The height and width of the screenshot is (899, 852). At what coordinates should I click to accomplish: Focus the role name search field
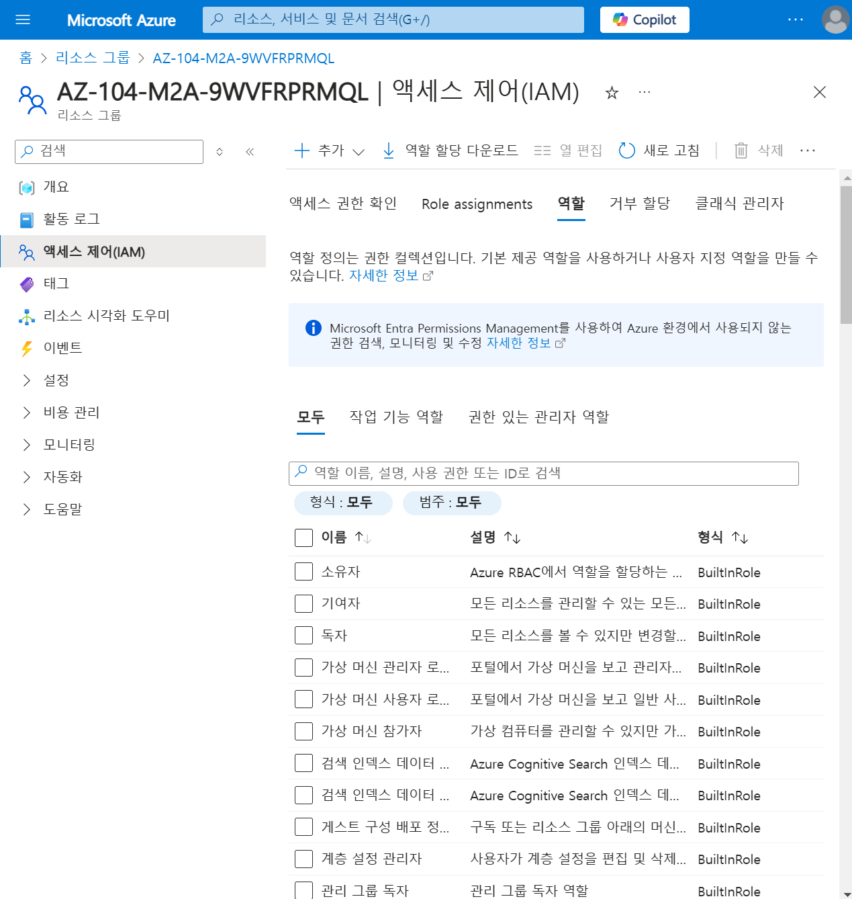(x=544, y=473)
